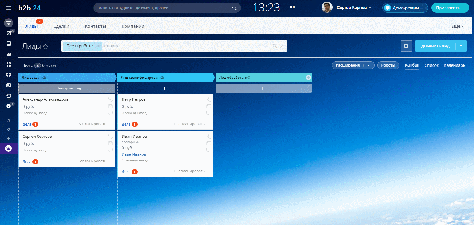474x225 pixels.
Task: Click the magnifier in the global search bar
Action: (x=234, y=8)
